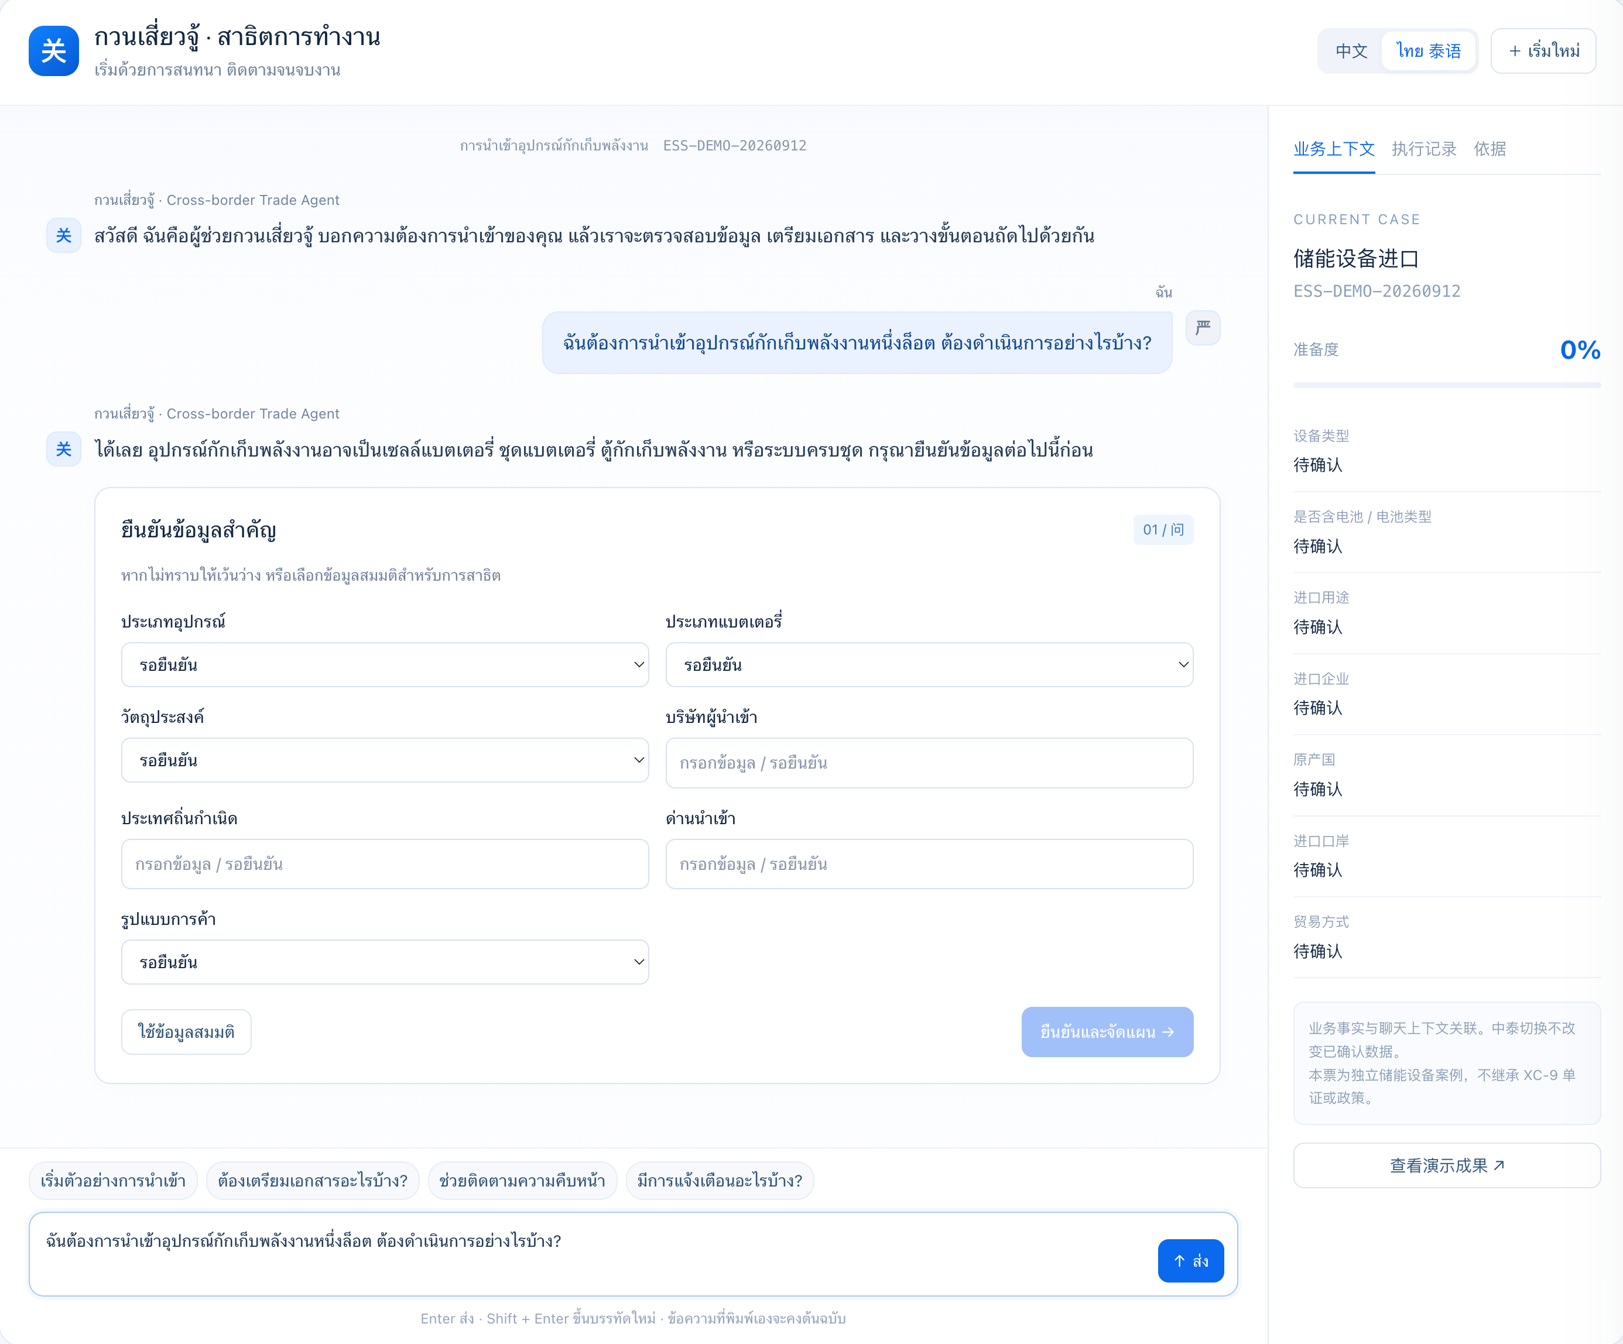Screen dimensions: 1623x1344
Task: Click the blue 关 app logo in header
Action: [53, 51]
